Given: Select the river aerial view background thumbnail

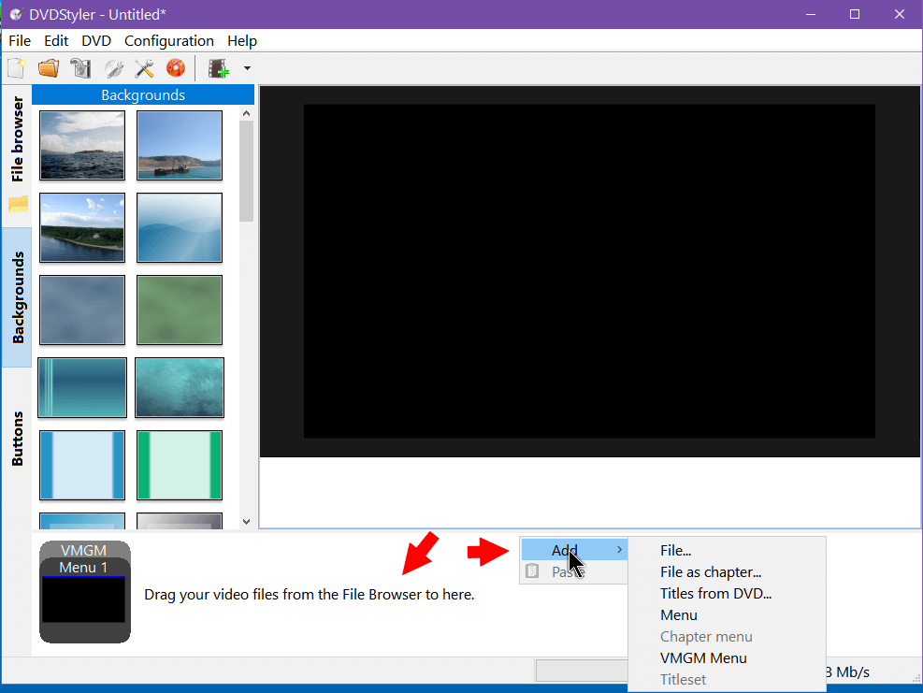Looking at the screenshot, I should [82, 227].
